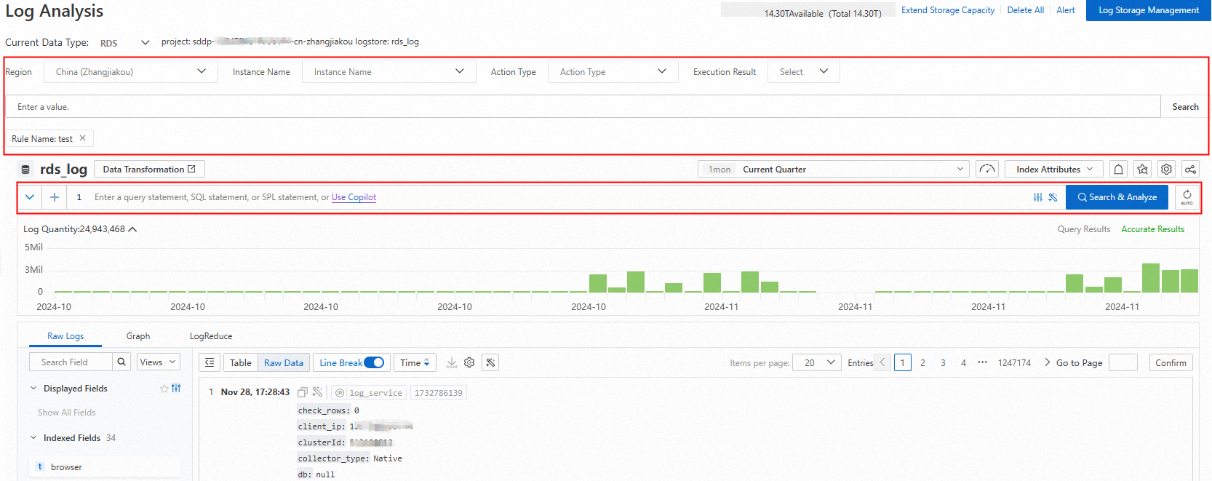The image size is (1212, 481).
Task: Go to last page 1247174
Action: 1014,362
